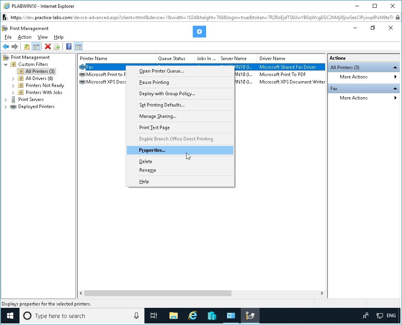Click the microphone icon in the search box
The image size is (402, 325).
click(136, 316)
